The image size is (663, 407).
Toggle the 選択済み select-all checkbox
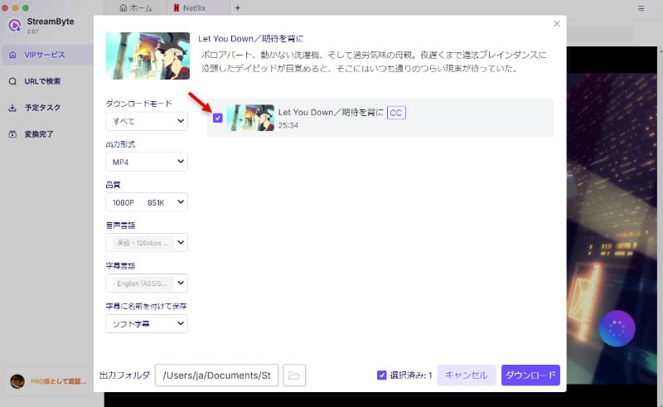tap(381, 376)
